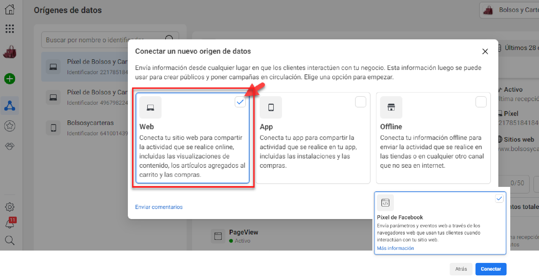Uncheck the Web option checkbox

pos(240,102)
